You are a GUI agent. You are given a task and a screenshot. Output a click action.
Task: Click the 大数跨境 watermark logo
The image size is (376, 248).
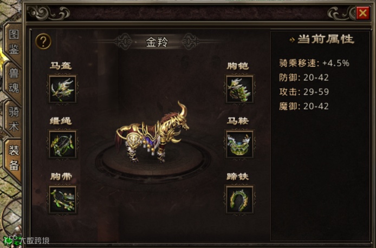[27, 240]
